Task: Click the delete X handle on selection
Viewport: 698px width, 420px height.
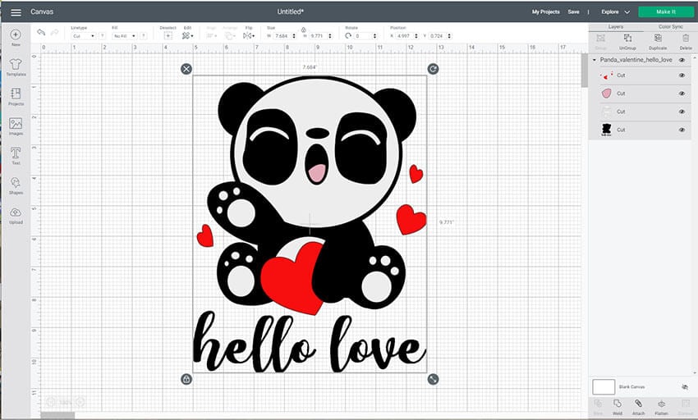Action: [186, 69]
